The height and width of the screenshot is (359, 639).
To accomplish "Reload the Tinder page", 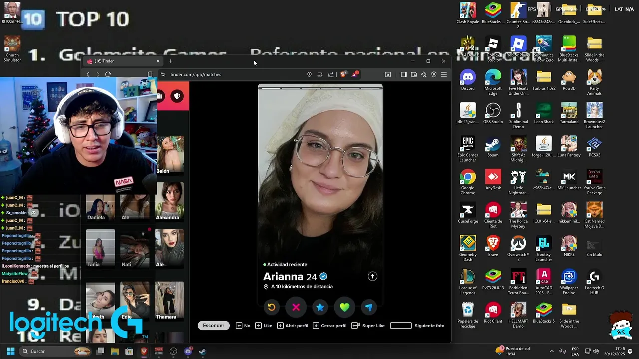I will pyautogui.click(x=108, y=74).
